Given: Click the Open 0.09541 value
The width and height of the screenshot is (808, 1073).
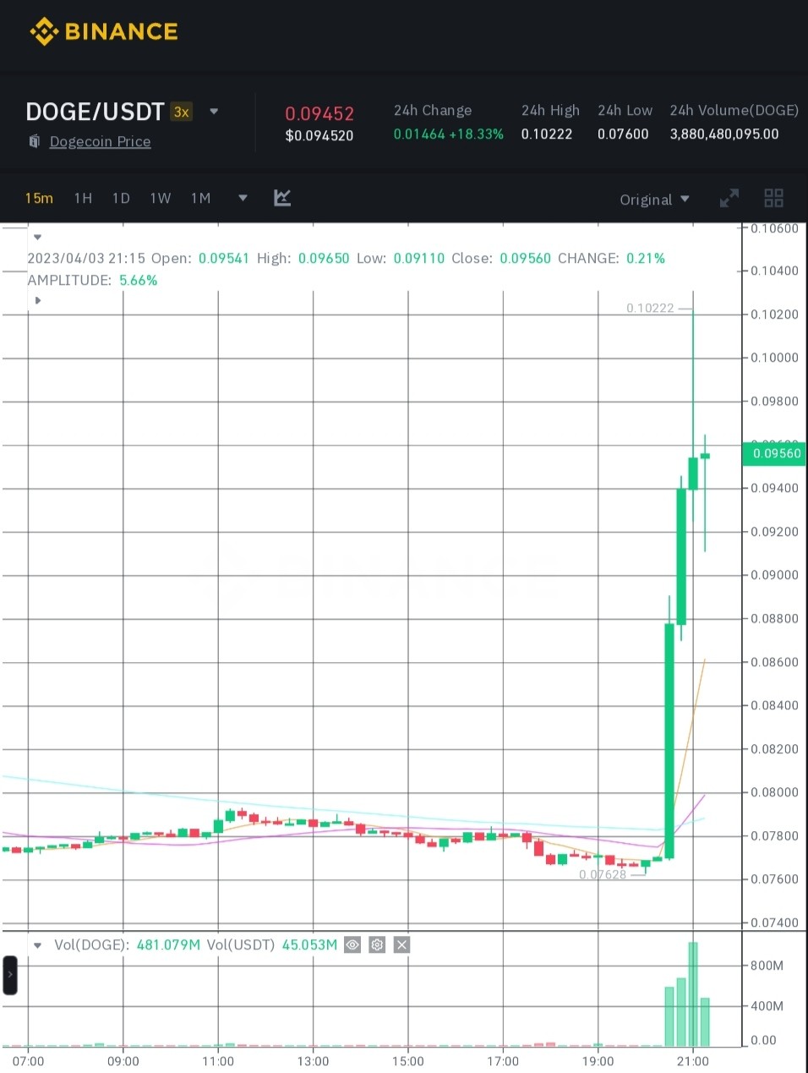Looking at the screenshot, I should [224, 258].
